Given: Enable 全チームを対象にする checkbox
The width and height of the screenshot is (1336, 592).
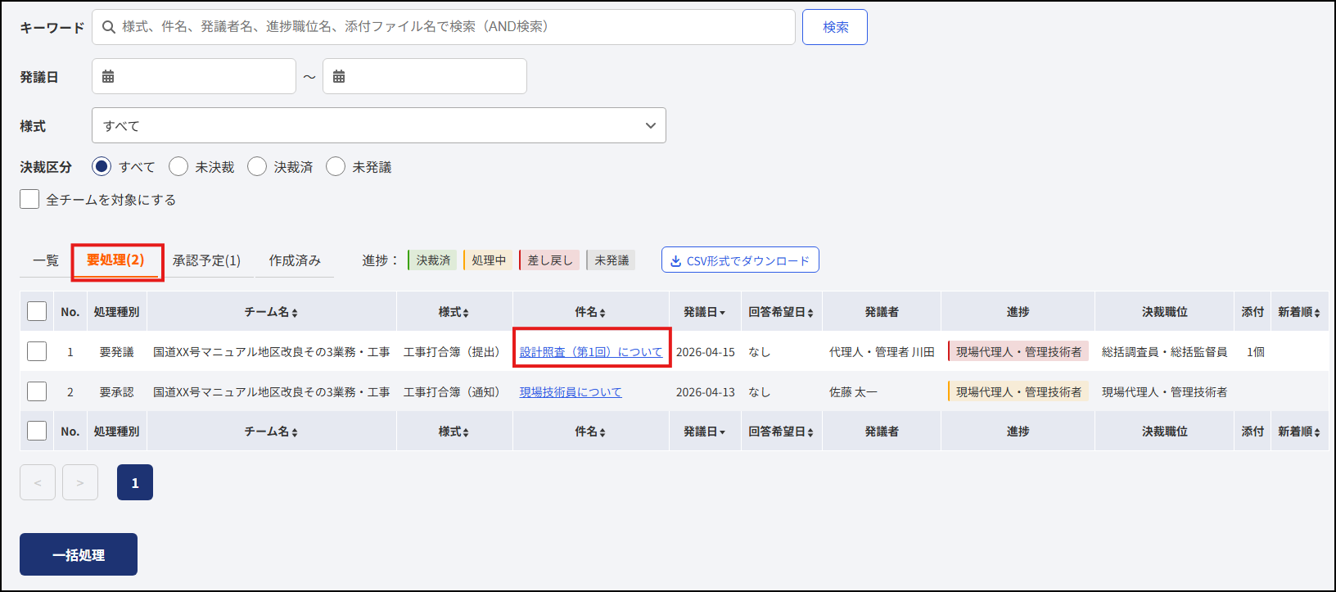Looking at the screenshot, I should (x=29, y=199).
